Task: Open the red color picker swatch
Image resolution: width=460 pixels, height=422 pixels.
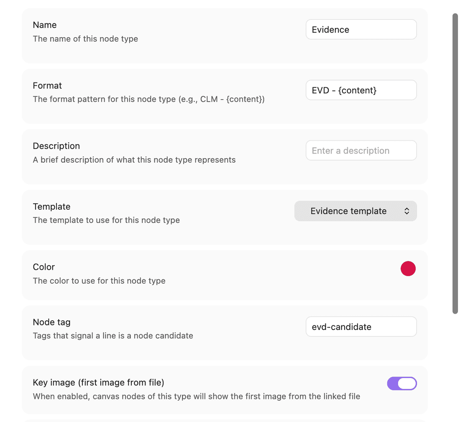Action: (x=408, y=269)
